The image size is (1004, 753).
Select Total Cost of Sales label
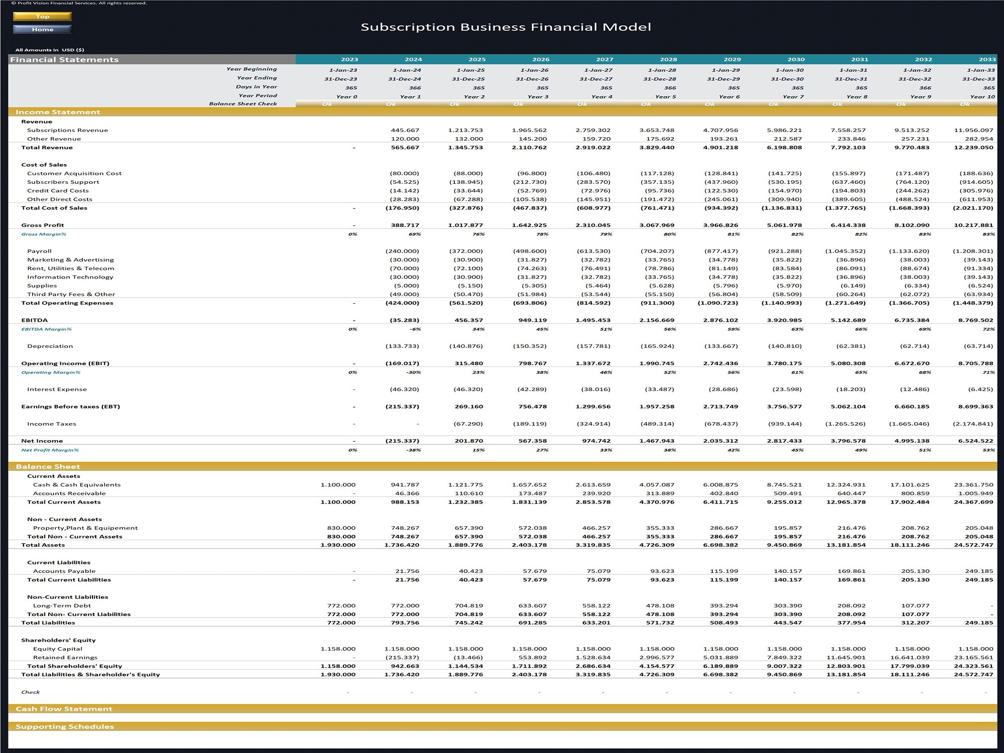[x=54, y=208]
